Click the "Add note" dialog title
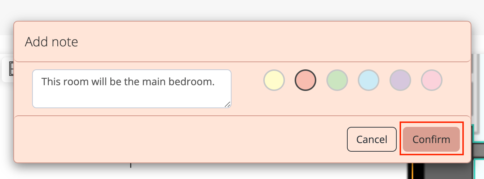This screenshot has width=484, height=179. [52, 42]
